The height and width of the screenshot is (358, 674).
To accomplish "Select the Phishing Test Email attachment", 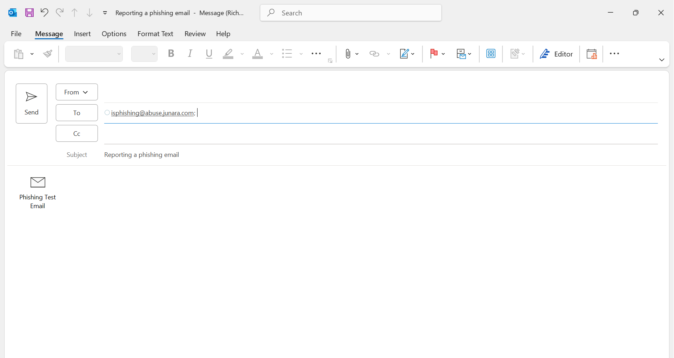I will (x=38, y=193).
